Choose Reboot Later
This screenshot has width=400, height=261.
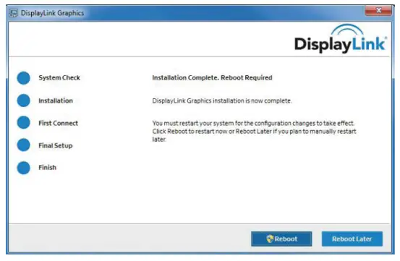click(352, 239)
